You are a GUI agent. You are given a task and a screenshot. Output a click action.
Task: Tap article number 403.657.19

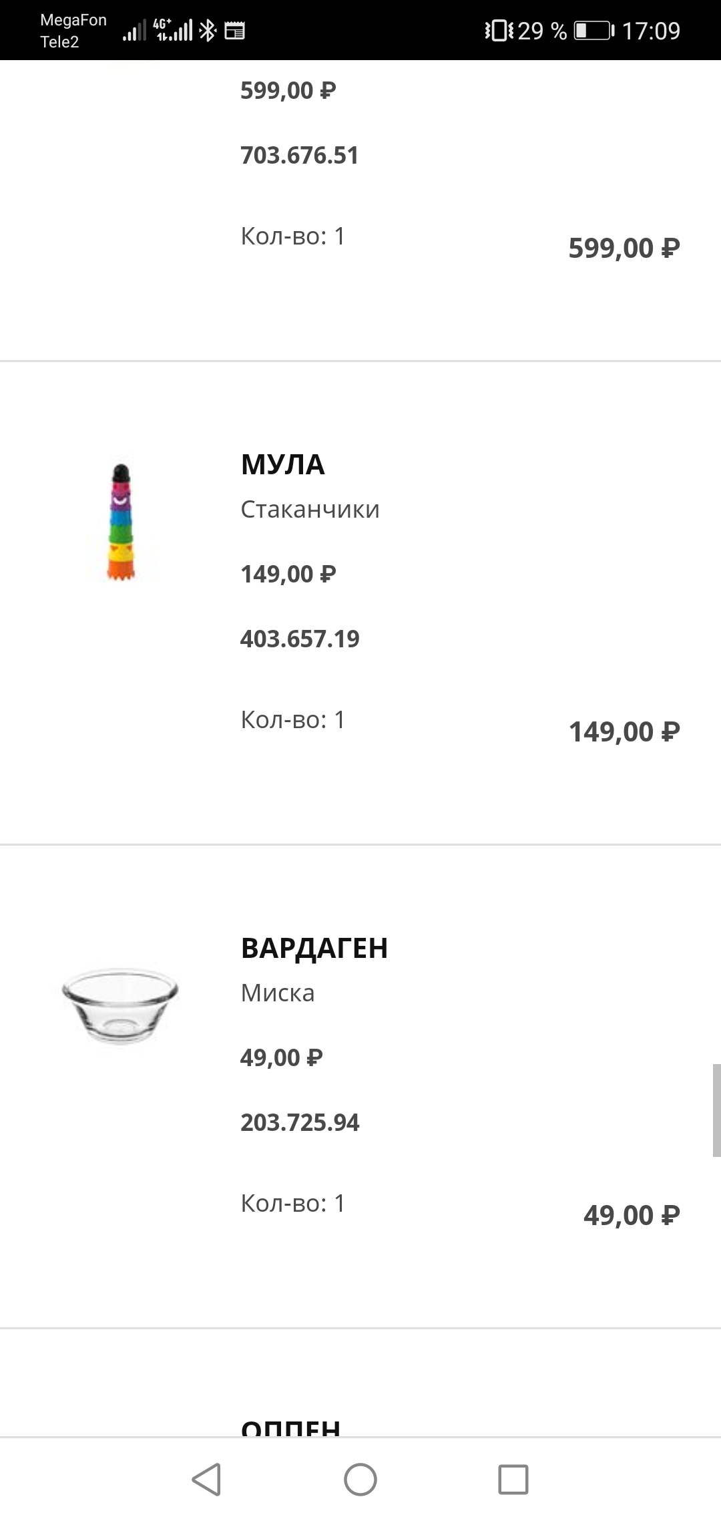(x=300, y=639)
